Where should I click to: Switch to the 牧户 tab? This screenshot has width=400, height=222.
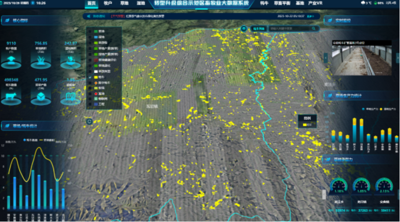click(x=108, y=3)
